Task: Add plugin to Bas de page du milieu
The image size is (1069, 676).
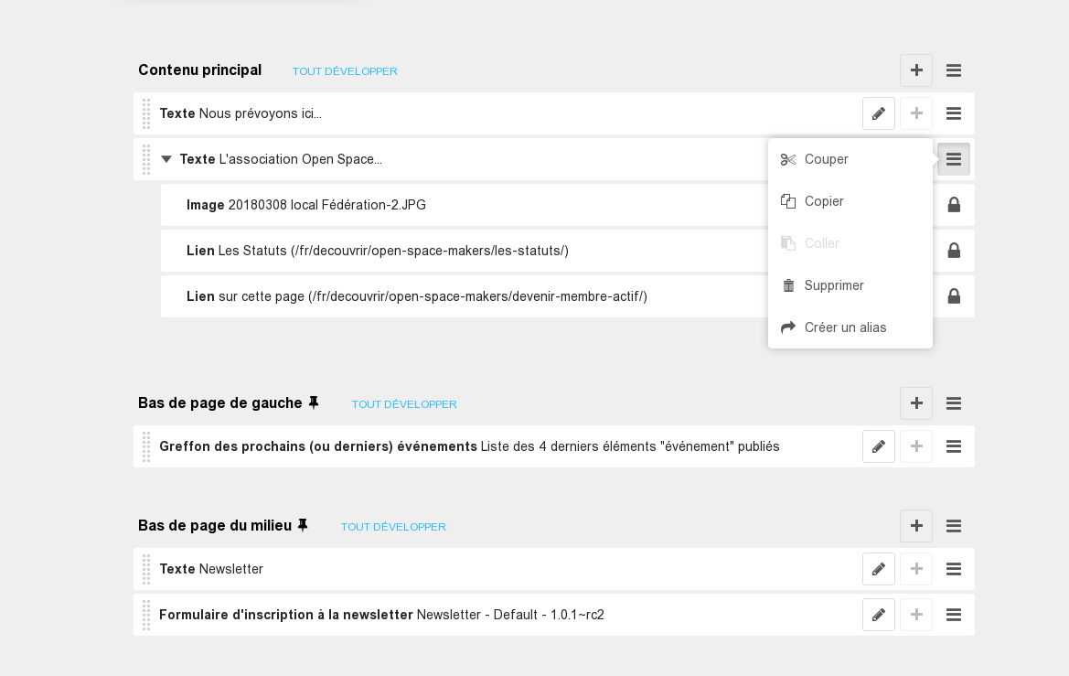Action: [915, 526]
